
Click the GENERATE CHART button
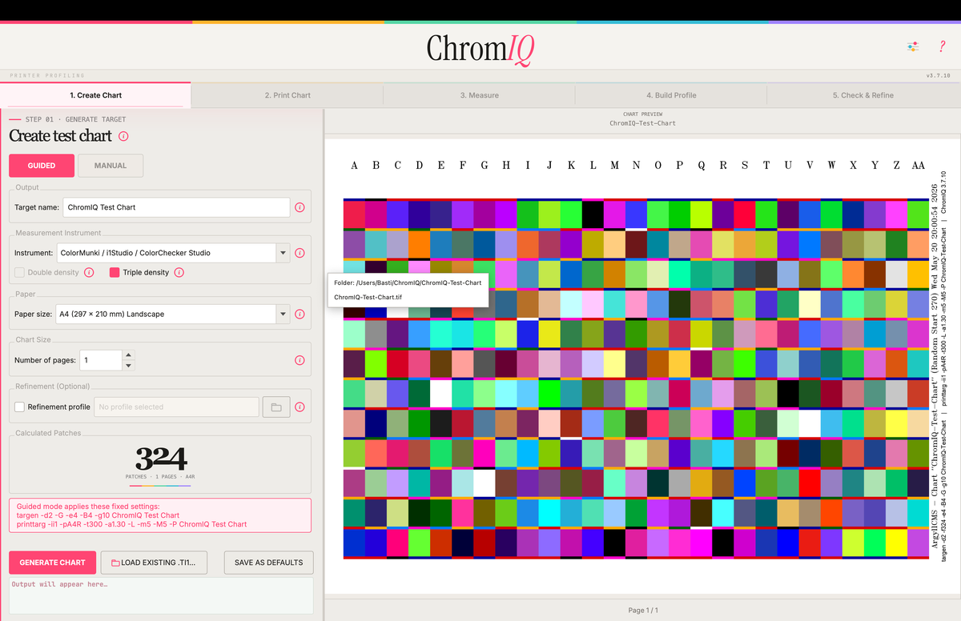(x=53, y=563)
